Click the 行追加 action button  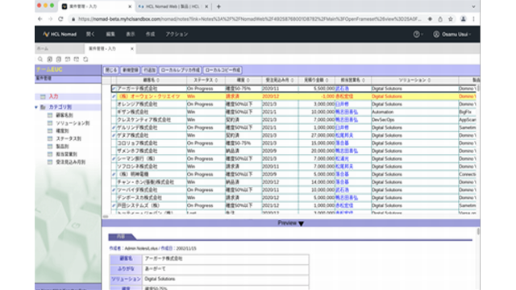click(x=149, y=70)
